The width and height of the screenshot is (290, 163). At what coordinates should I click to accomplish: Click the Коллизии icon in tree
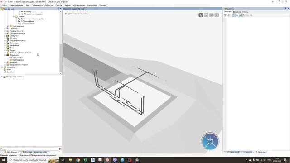pos(8,62)
